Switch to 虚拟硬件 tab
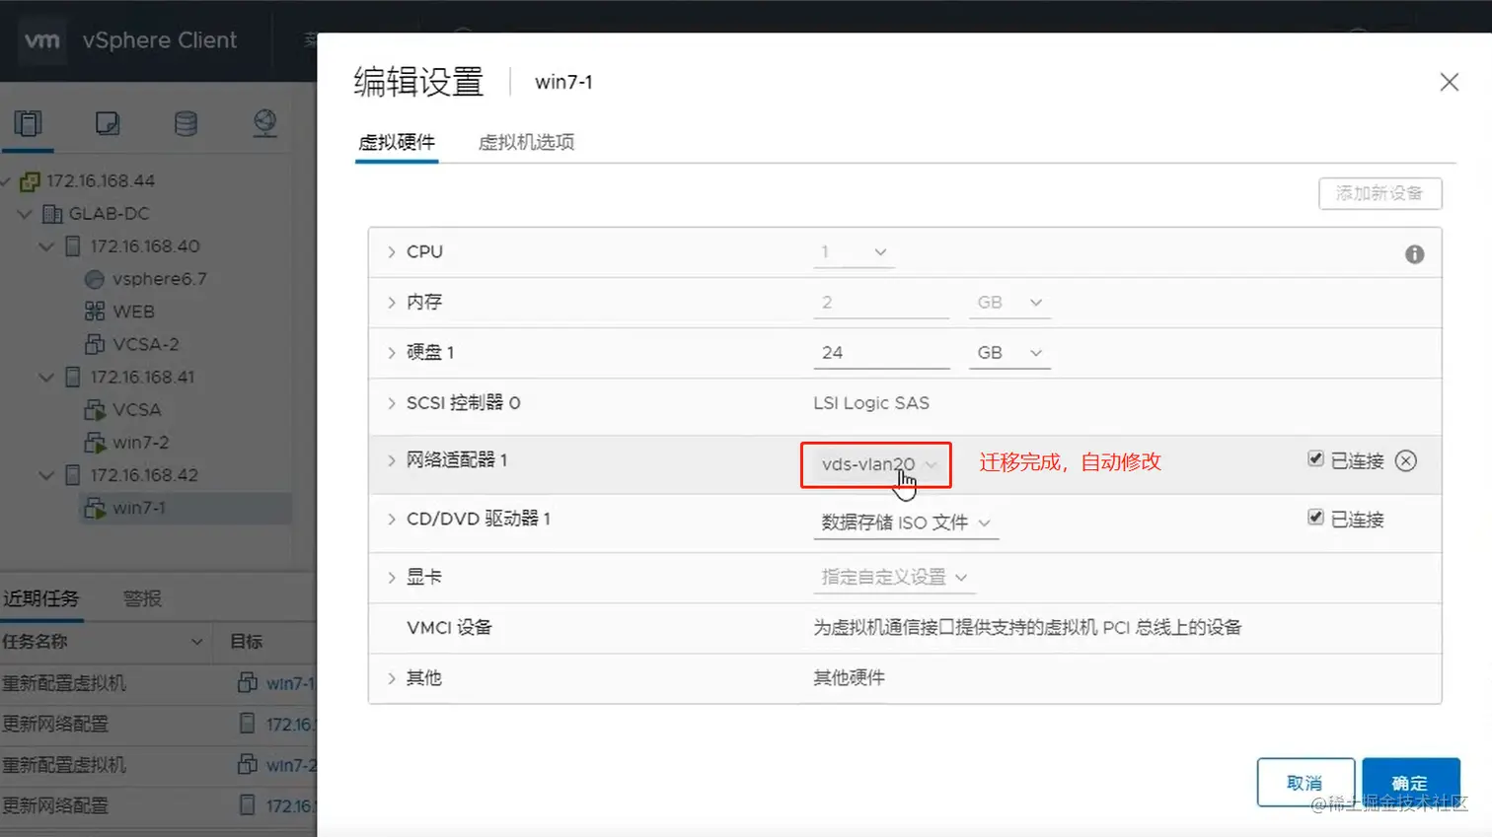The image size is (1492, 837). [x=397, y=142]
